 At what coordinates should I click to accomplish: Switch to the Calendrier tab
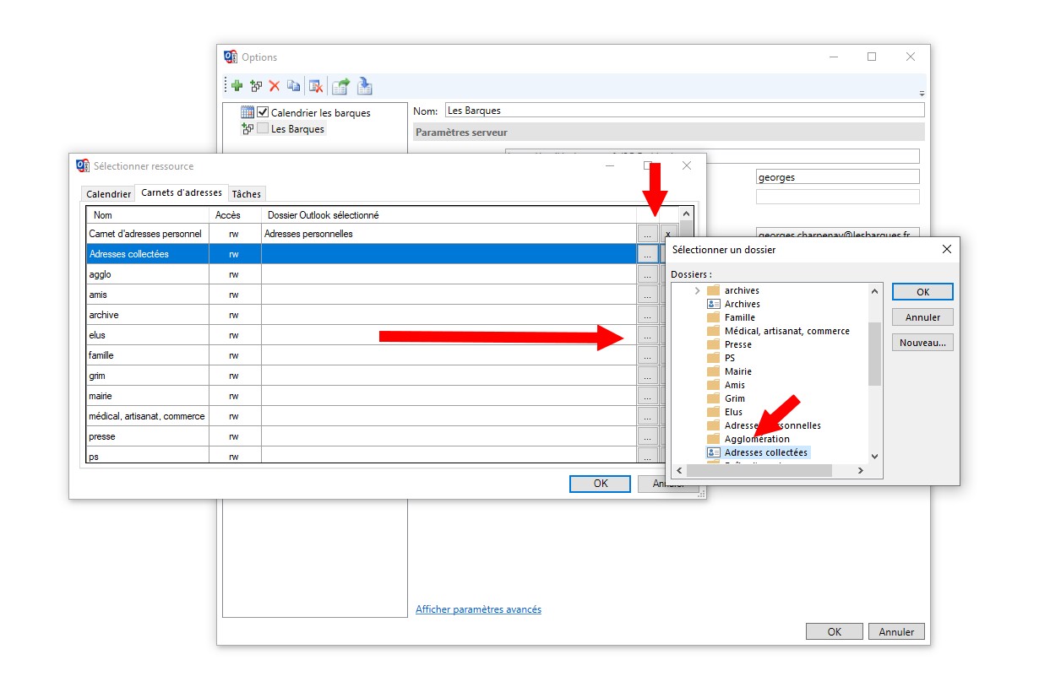click(109, 194)
